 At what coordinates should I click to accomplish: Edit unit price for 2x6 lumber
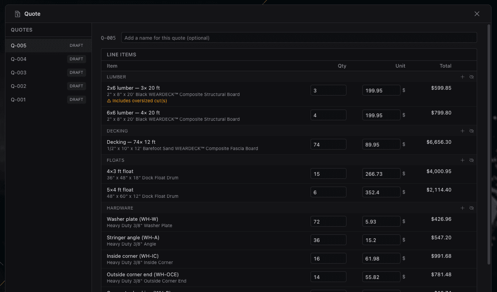click(381, 91)
